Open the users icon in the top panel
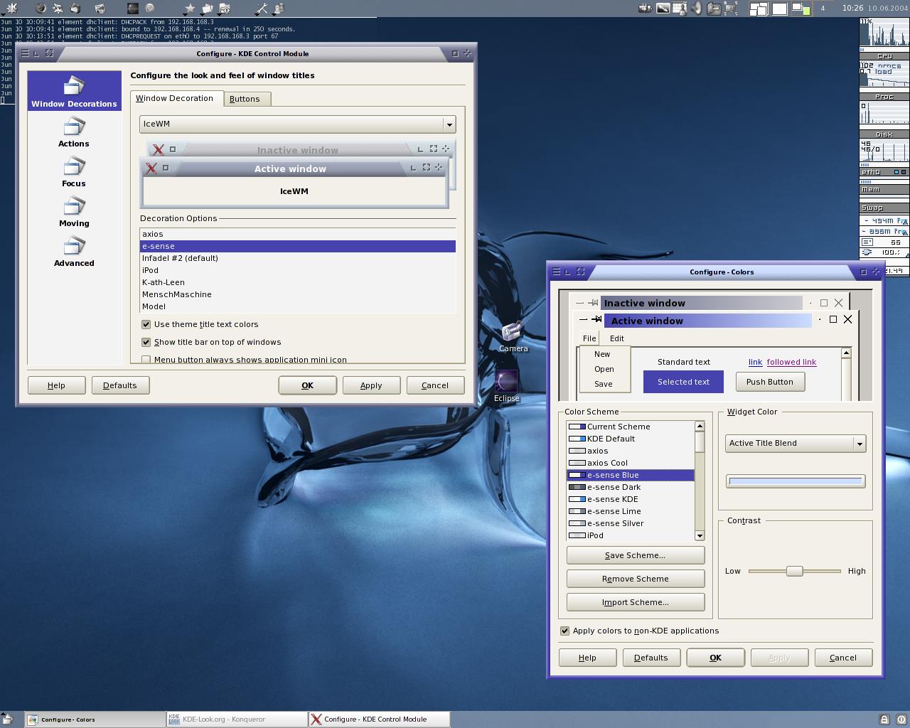 tap(279, 9)
